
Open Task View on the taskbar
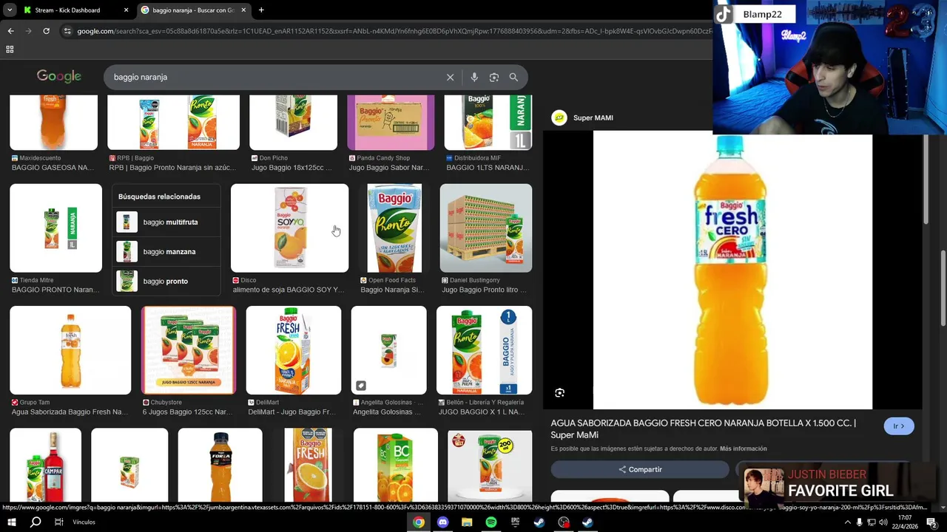[x=59, y=522]
